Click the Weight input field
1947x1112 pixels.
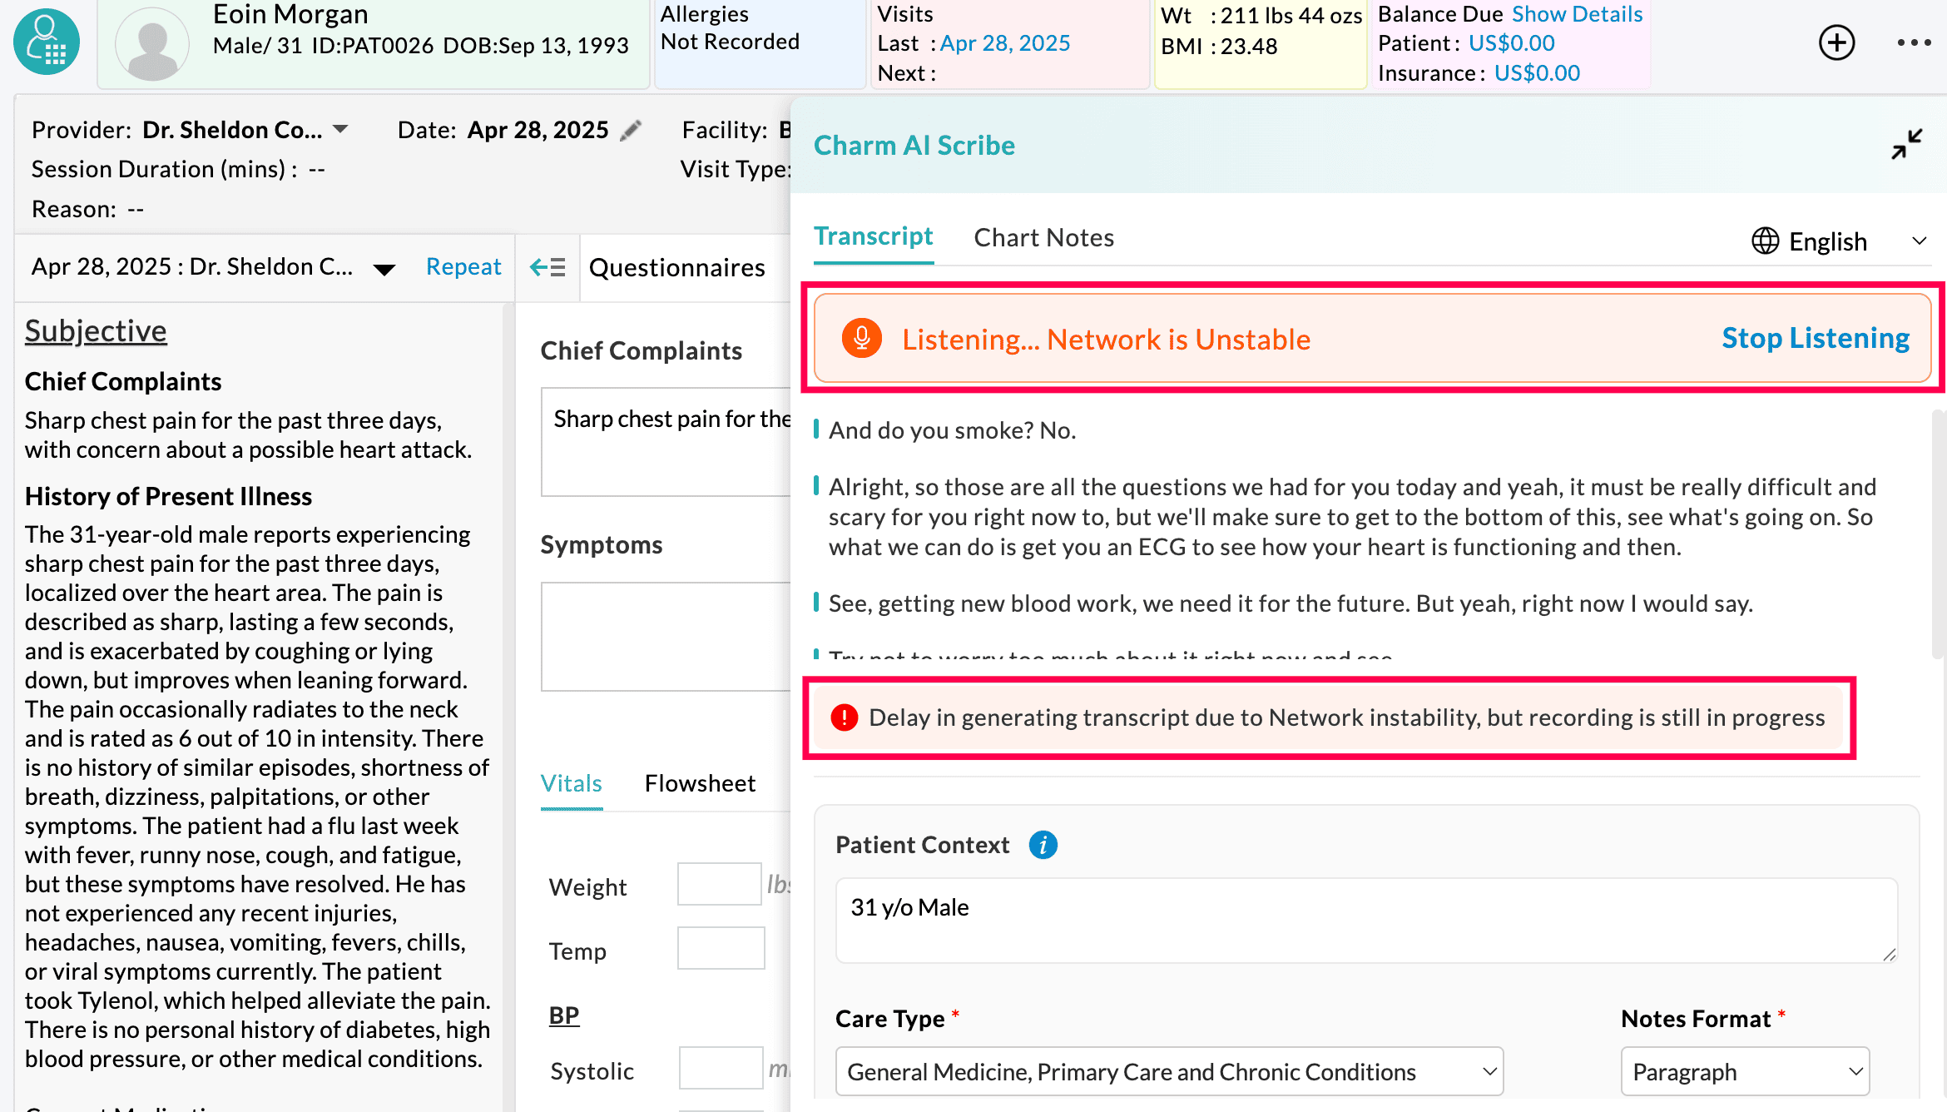click(x=719, y=884)
